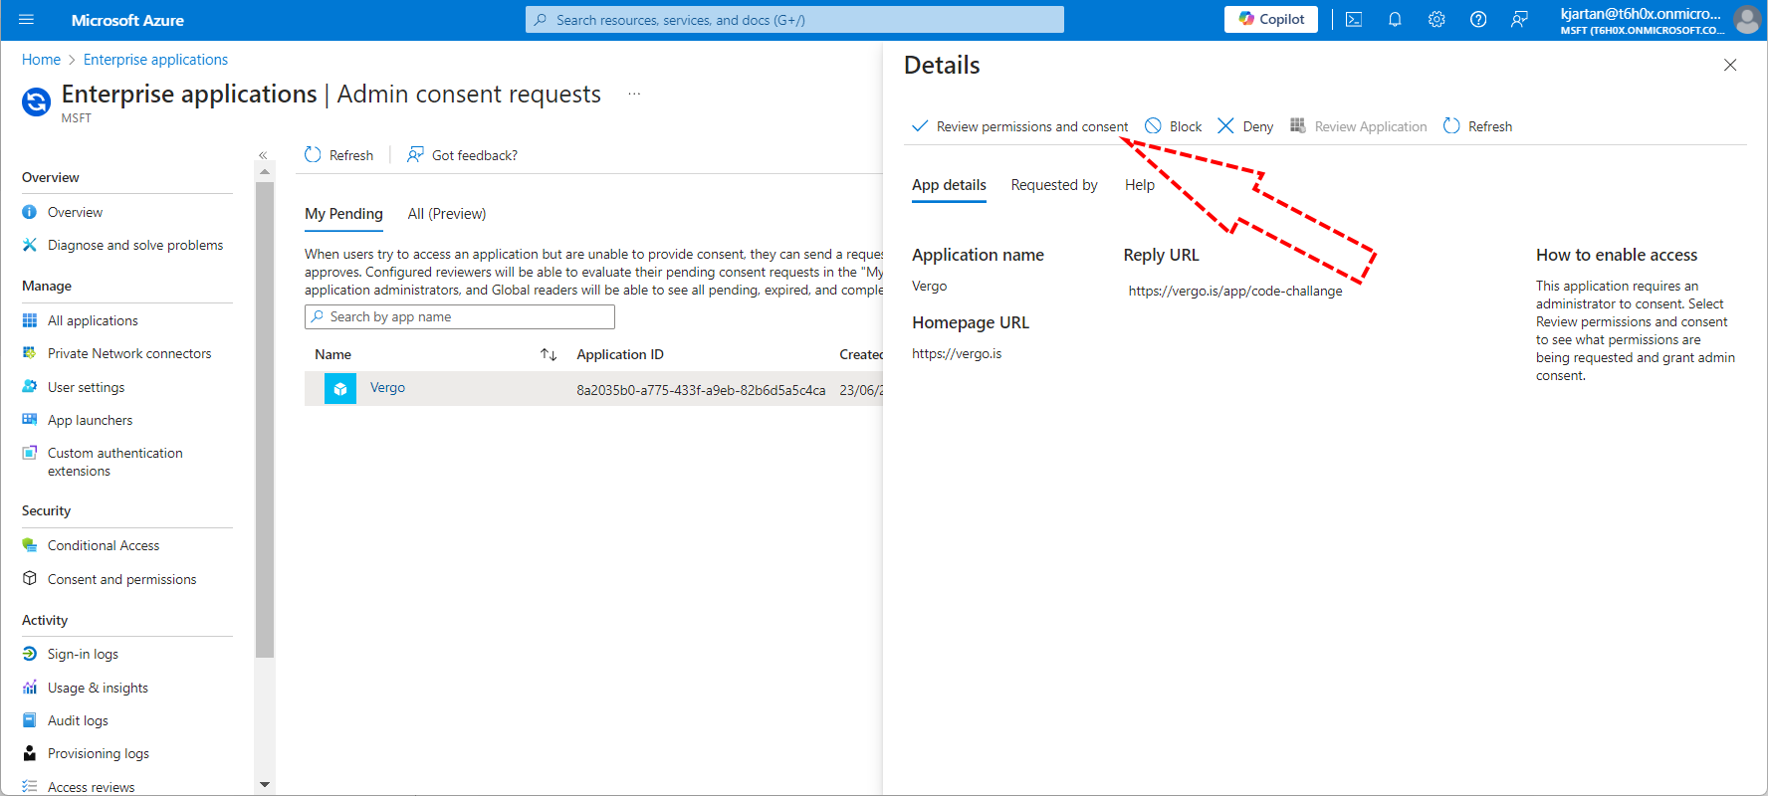Open Overview in the sidebar

(75, 212)
